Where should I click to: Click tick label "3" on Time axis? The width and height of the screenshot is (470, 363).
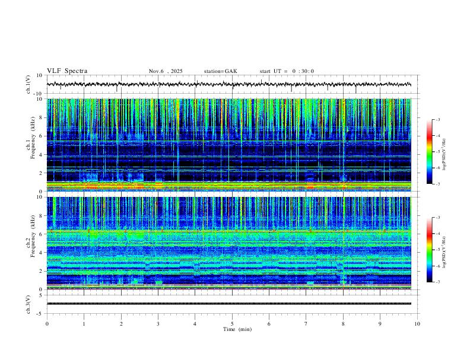pyautogui.click(x=158, y=324)
